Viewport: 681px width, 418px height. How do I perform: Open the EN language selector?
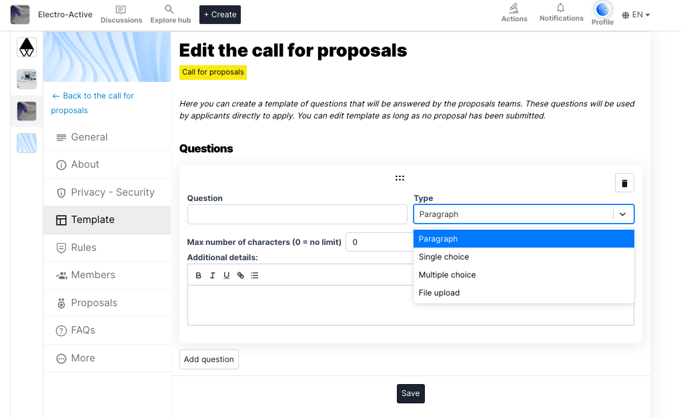[636, 15]
